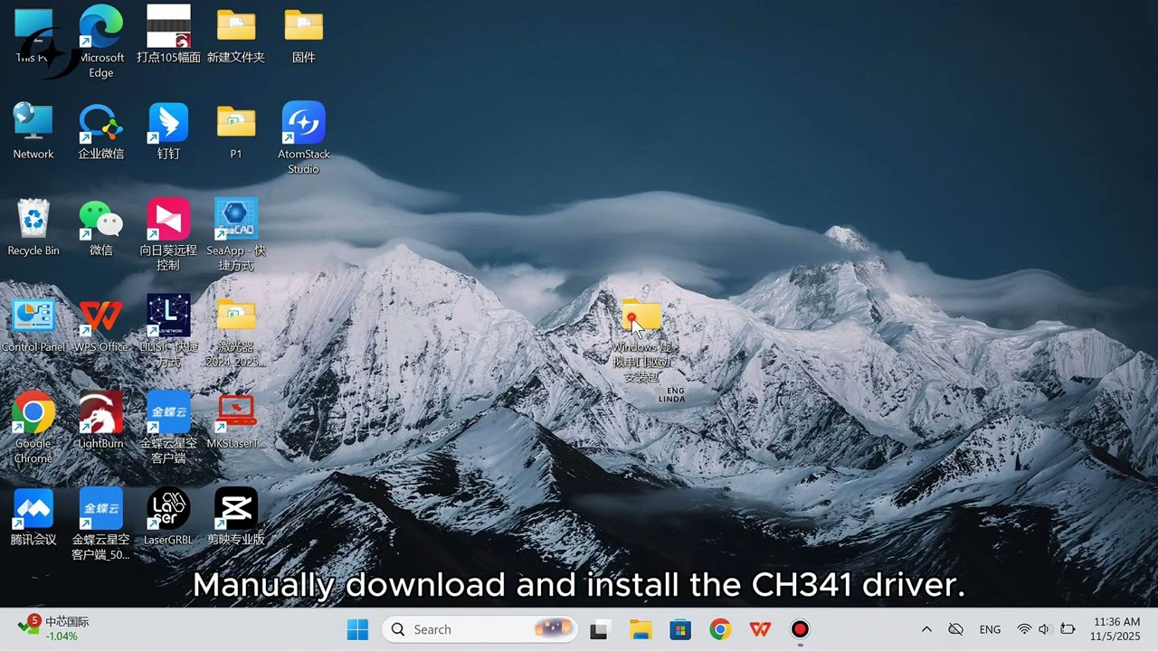Open File Explorer from the taskbar
This screenshot has height=651, width=1158.
click(x=641, y=629)
